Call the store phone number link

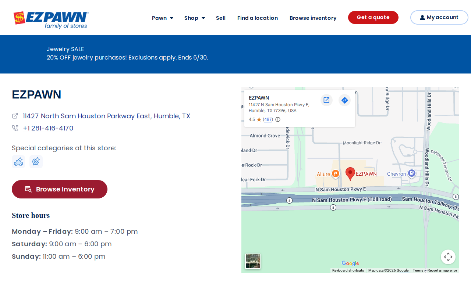pyautogui.click(x=48, y=128)
